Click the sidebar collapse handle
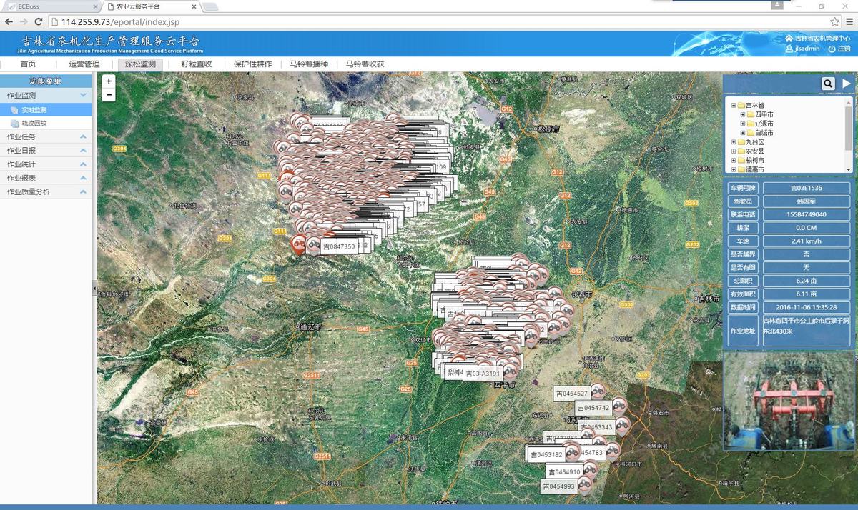Image resolution: width=858 pixels, height=510 pixels. coord(94,287)
